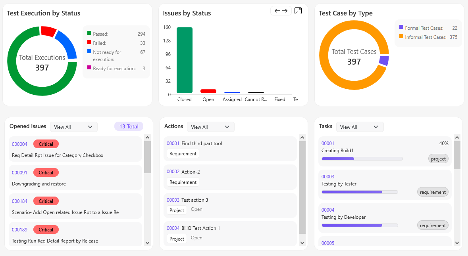Toggle the green Passed legend marker
Screen dimensions: 468x256
[89, 33]
